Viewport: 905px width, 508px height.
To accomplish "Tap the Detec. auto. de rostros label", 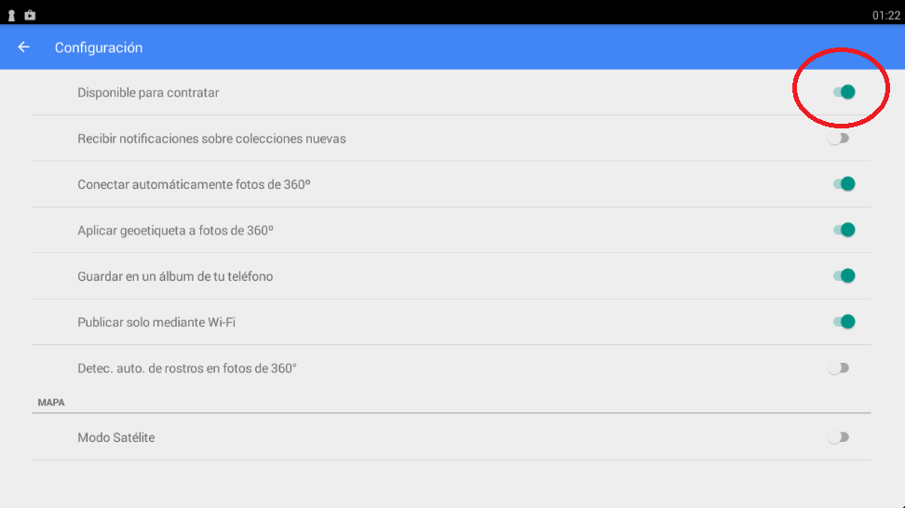I will 187,368.
